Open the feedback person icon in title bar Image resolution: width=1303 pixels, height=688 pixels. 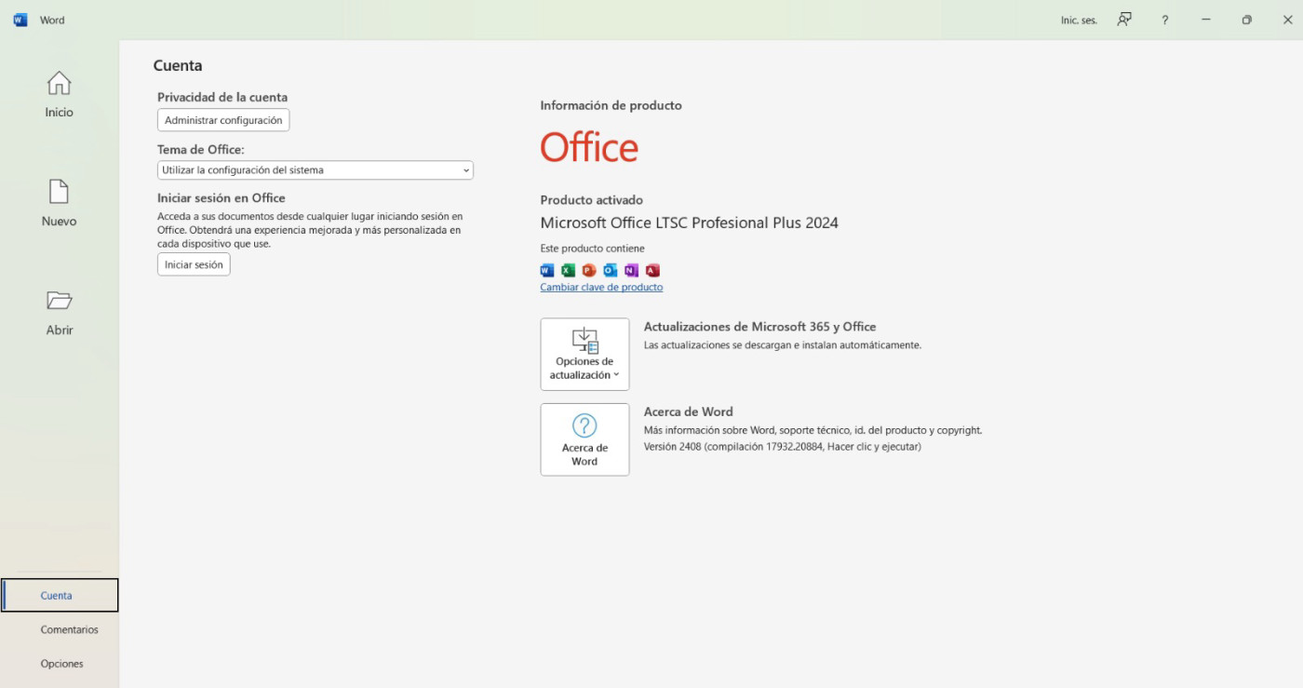(1124, 20)
